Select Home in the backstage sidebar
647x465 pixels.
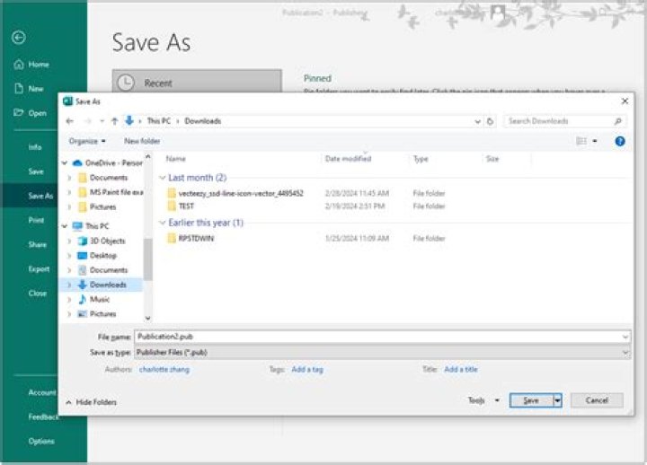(31, 65)
